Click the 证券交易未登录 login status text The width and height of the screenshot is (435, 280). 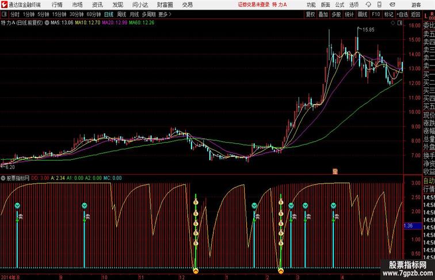pos(254,5)
